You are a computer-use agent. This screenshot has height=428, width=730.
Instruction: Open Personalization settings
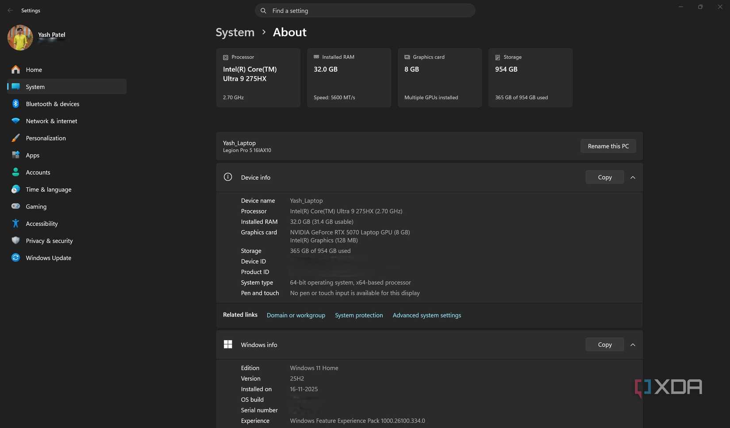67,138
